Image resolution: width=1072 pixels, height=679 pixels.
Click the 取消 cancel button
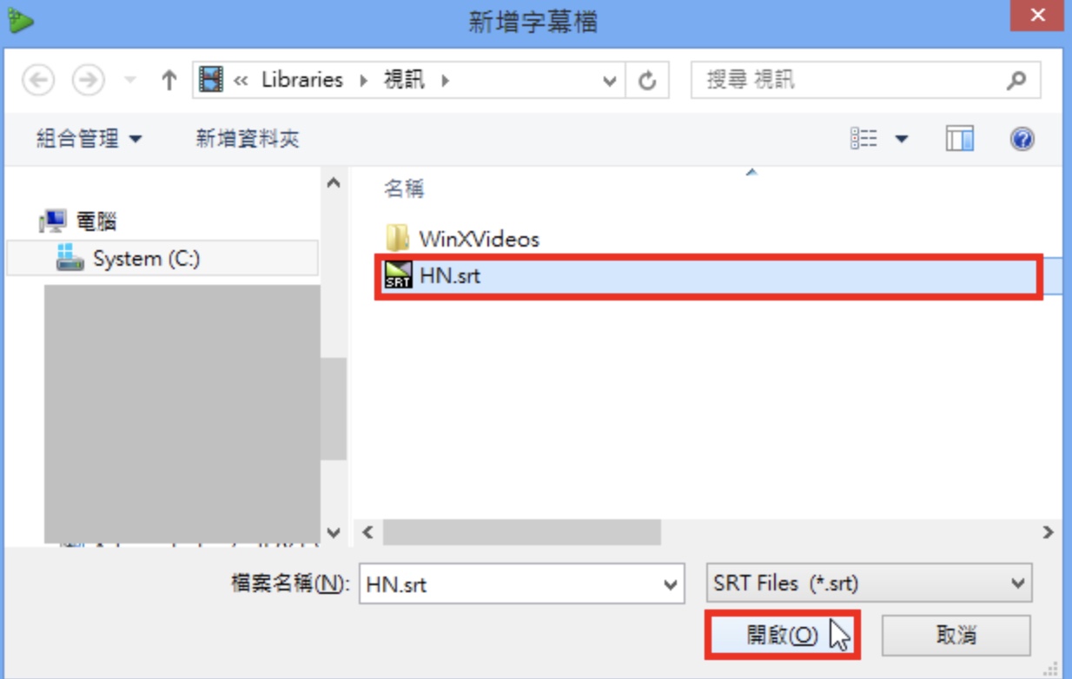[956, 636]
